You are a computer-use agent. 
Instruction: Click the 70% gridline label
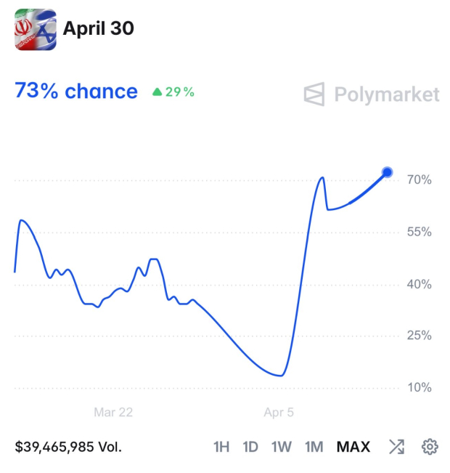(419, 179)
